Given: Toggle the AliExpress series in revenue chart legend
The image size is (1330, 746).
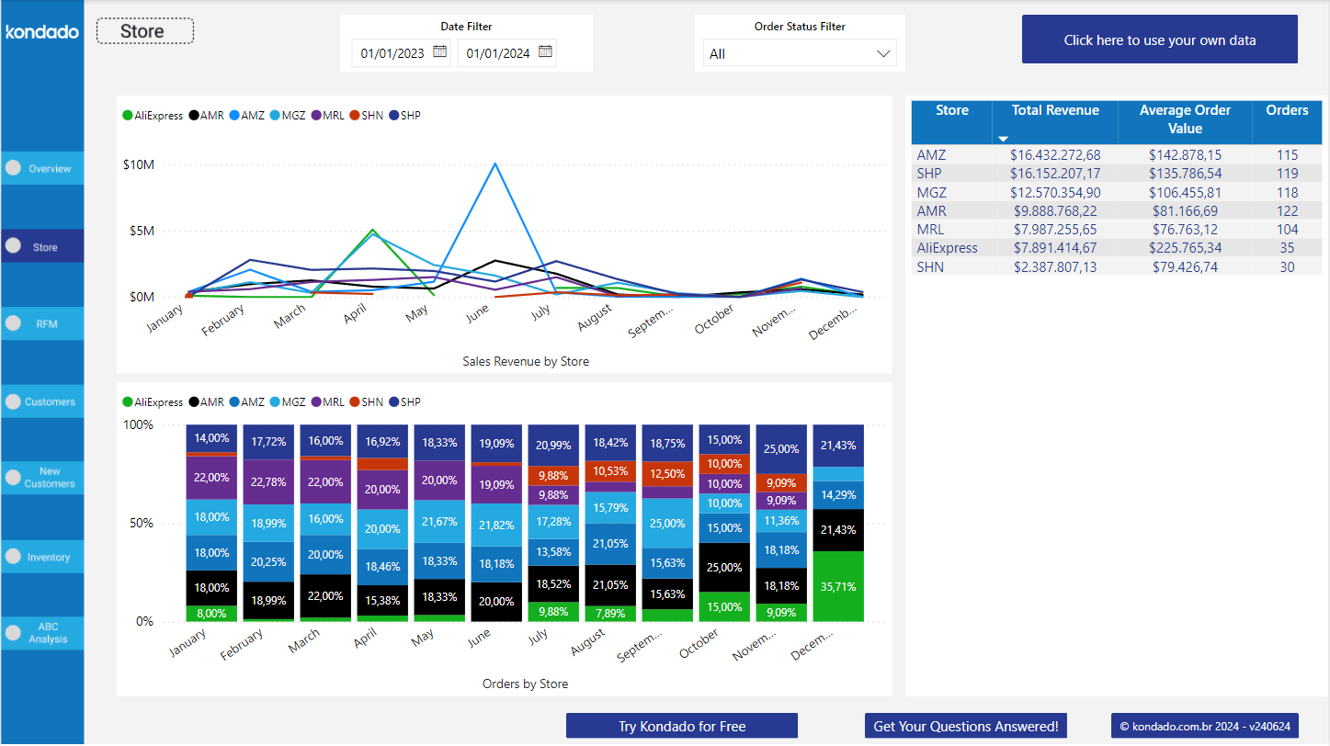Looking at the screenshot, I should (152, 115).
